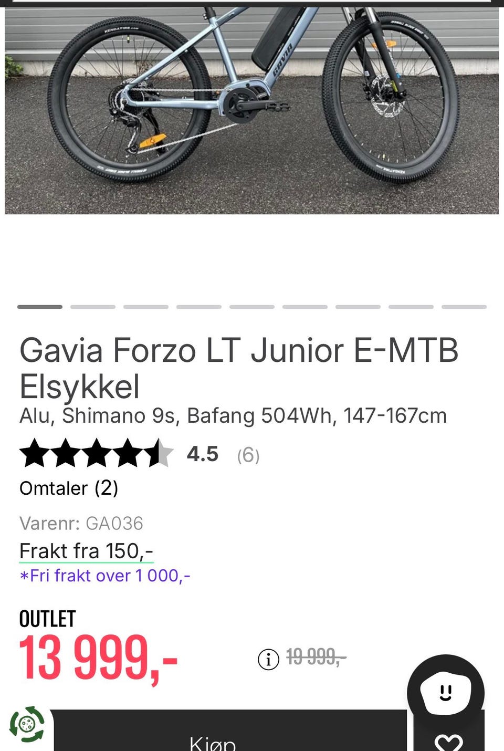Click the info icon beside the old price

(268, 659)
